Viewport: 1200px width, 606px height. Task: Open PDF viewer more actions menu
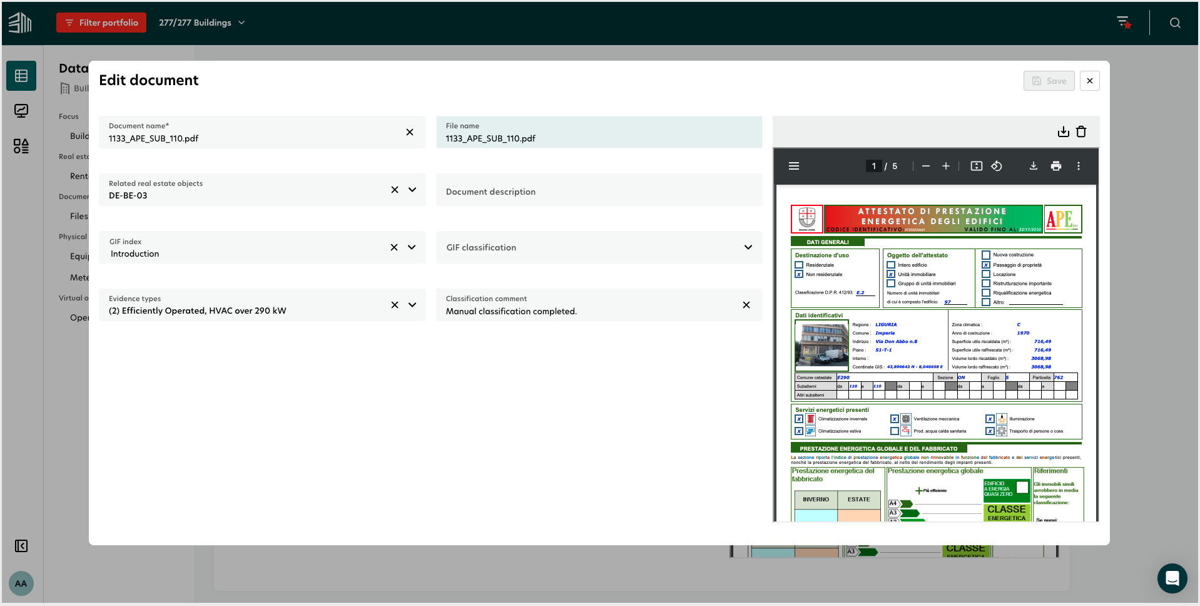[x=1079, y=166]
